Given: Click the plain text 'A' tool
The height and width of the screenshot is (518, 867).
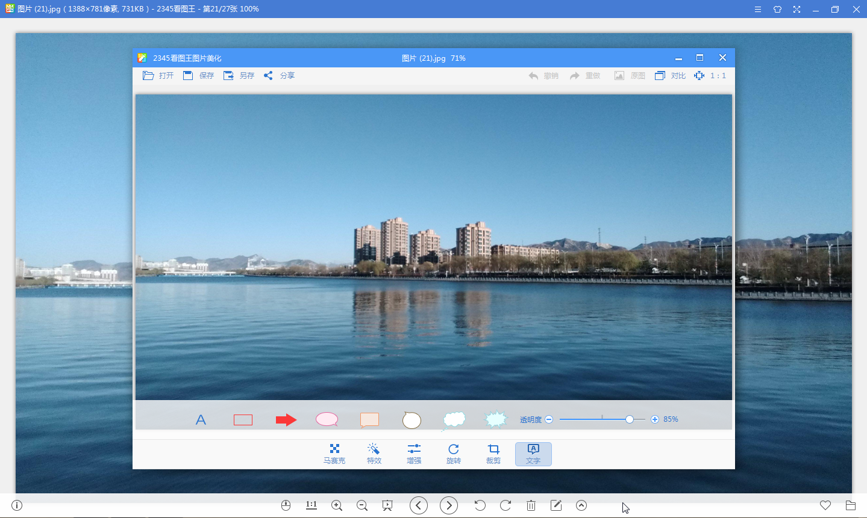Looking at the screenshot, I should pyautogui.click(x=201, y=420).
